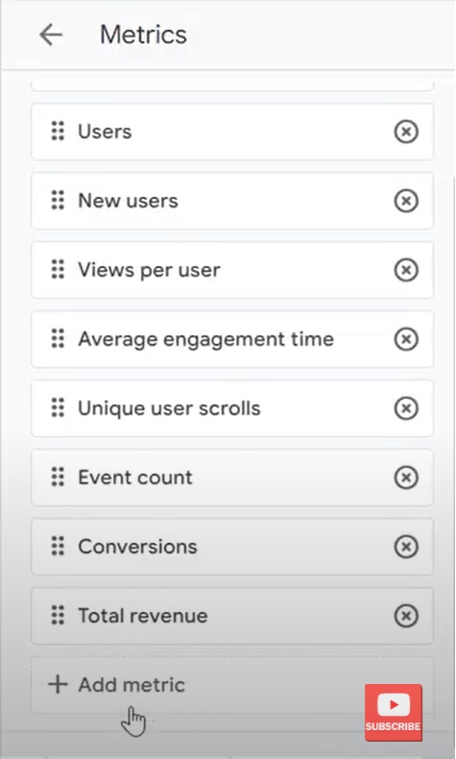This screenshot has height=759, width=456.
Task: Select the Event count metric row
Action: [x=232, y=477]
